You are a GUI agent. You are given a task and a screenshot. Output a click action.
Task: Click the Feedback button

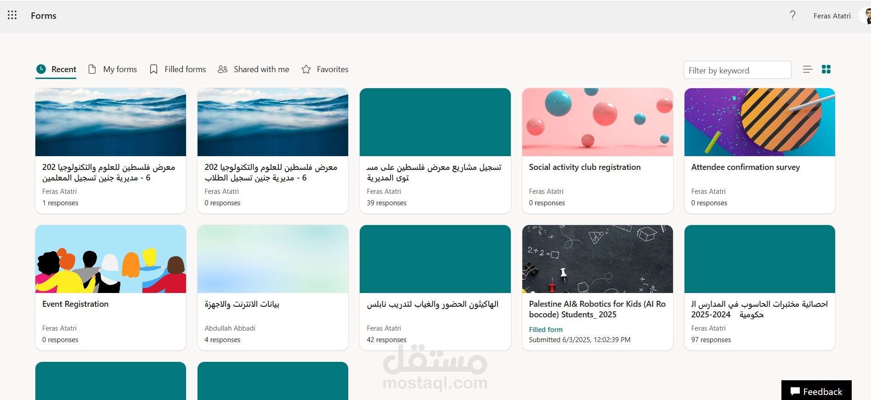[816, 390]
